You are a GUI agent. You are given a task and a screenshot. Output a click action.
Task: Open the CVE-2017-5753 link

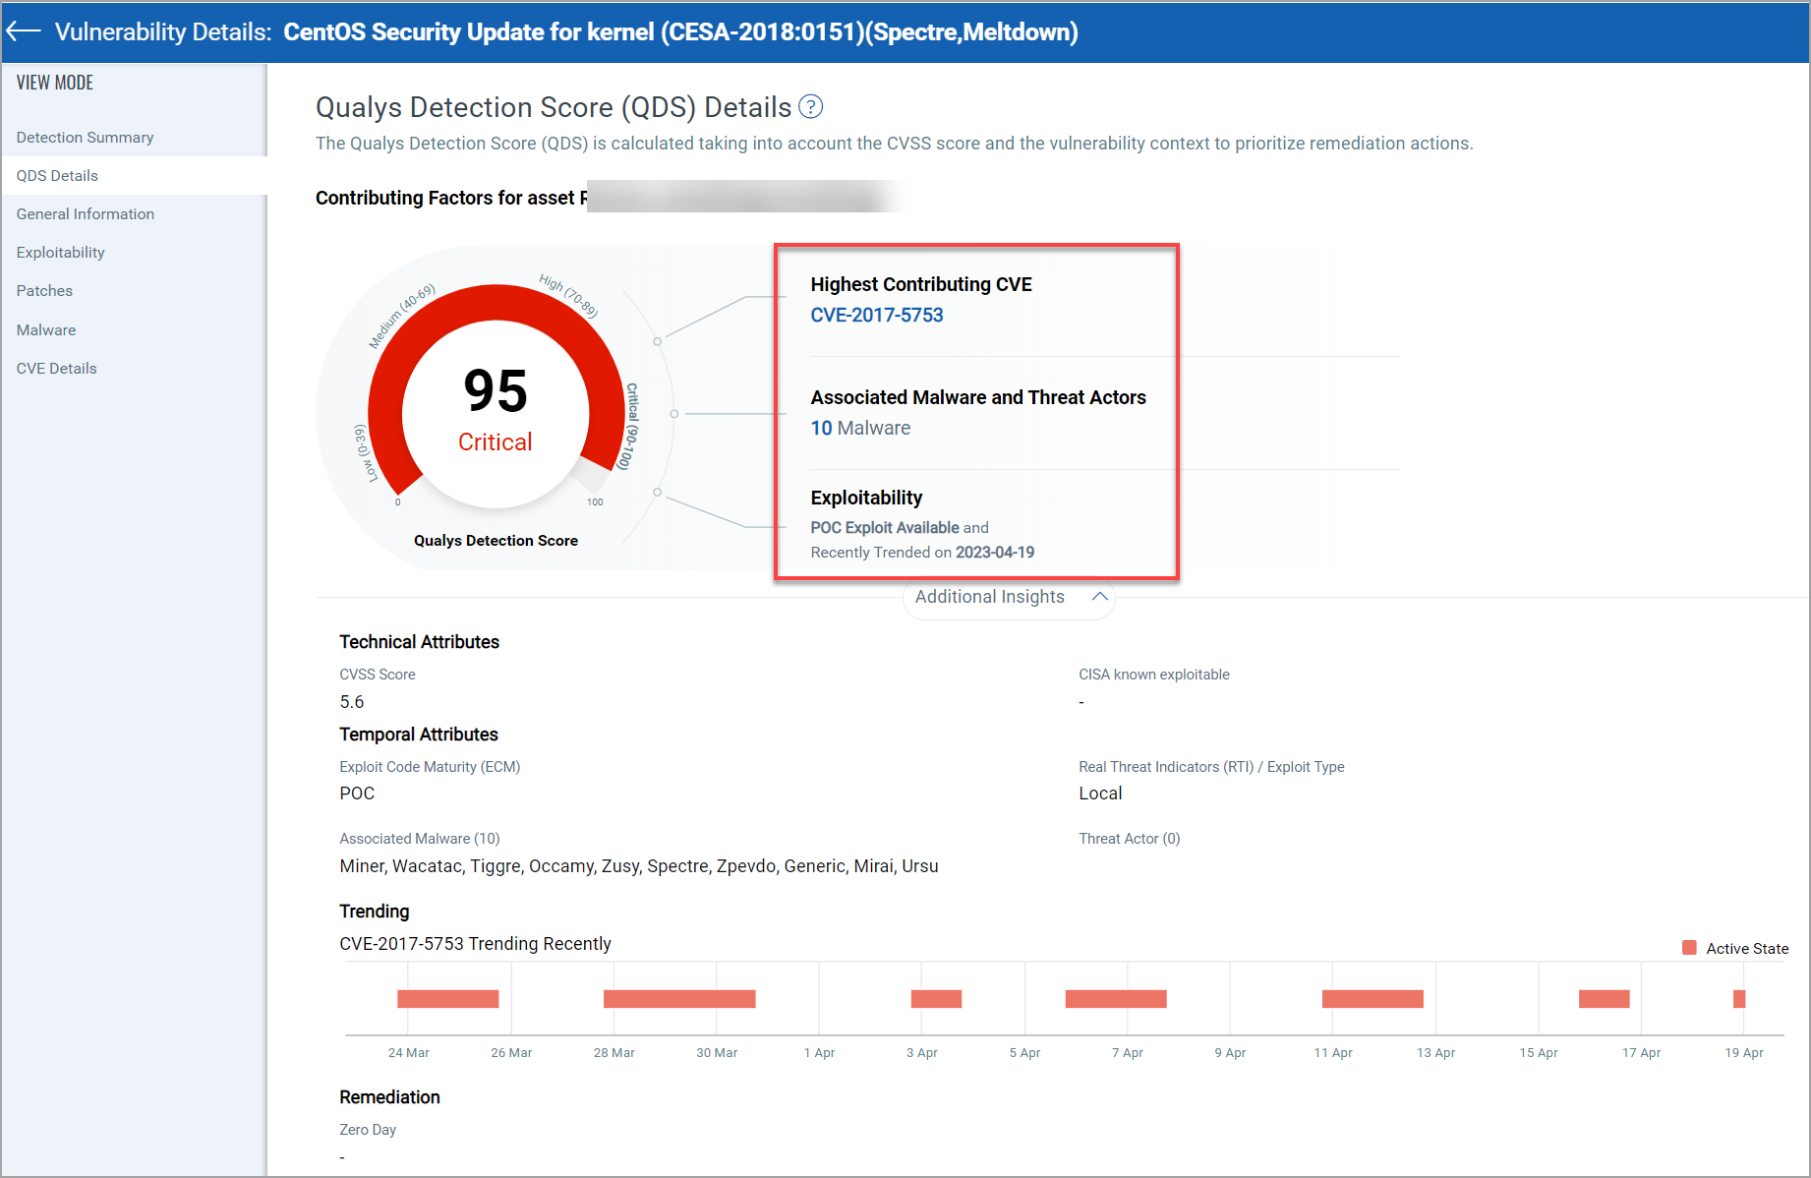click(x=876, y=315)
